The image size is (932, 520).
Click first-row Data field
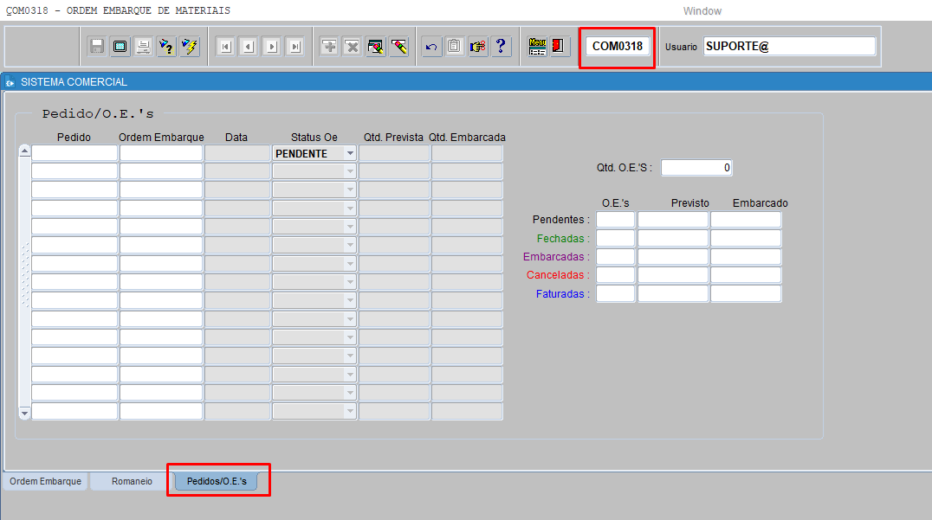[x=237, y=153]
